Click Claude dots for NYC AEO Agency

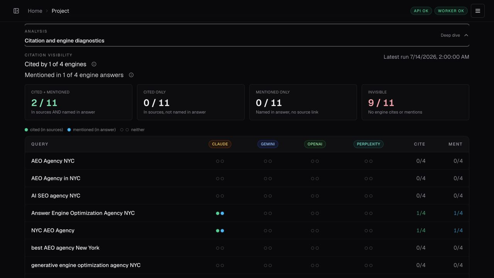point(220,231)
